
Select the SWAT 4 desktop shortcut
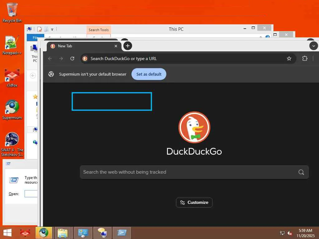pyautogui.click(x=12, y=144)
